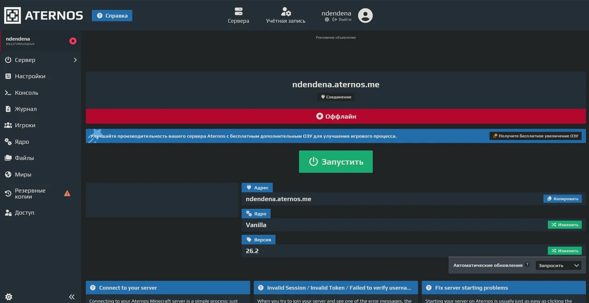Open Игроки players page

coord(40,125)
